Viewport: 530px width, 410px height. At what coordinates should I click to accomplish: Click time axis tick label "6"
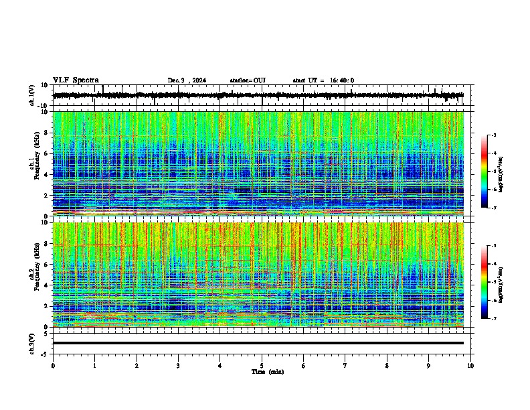tap(304, 366)
